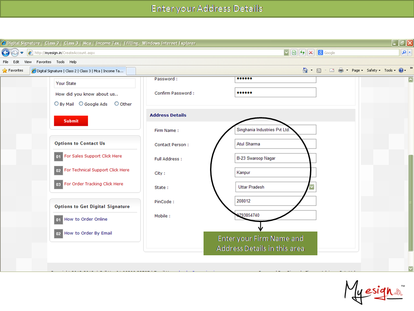Click the Print icon in command bar
This screenshot has height=311, width=414.
pyautogui.click(x=341, y=70)
